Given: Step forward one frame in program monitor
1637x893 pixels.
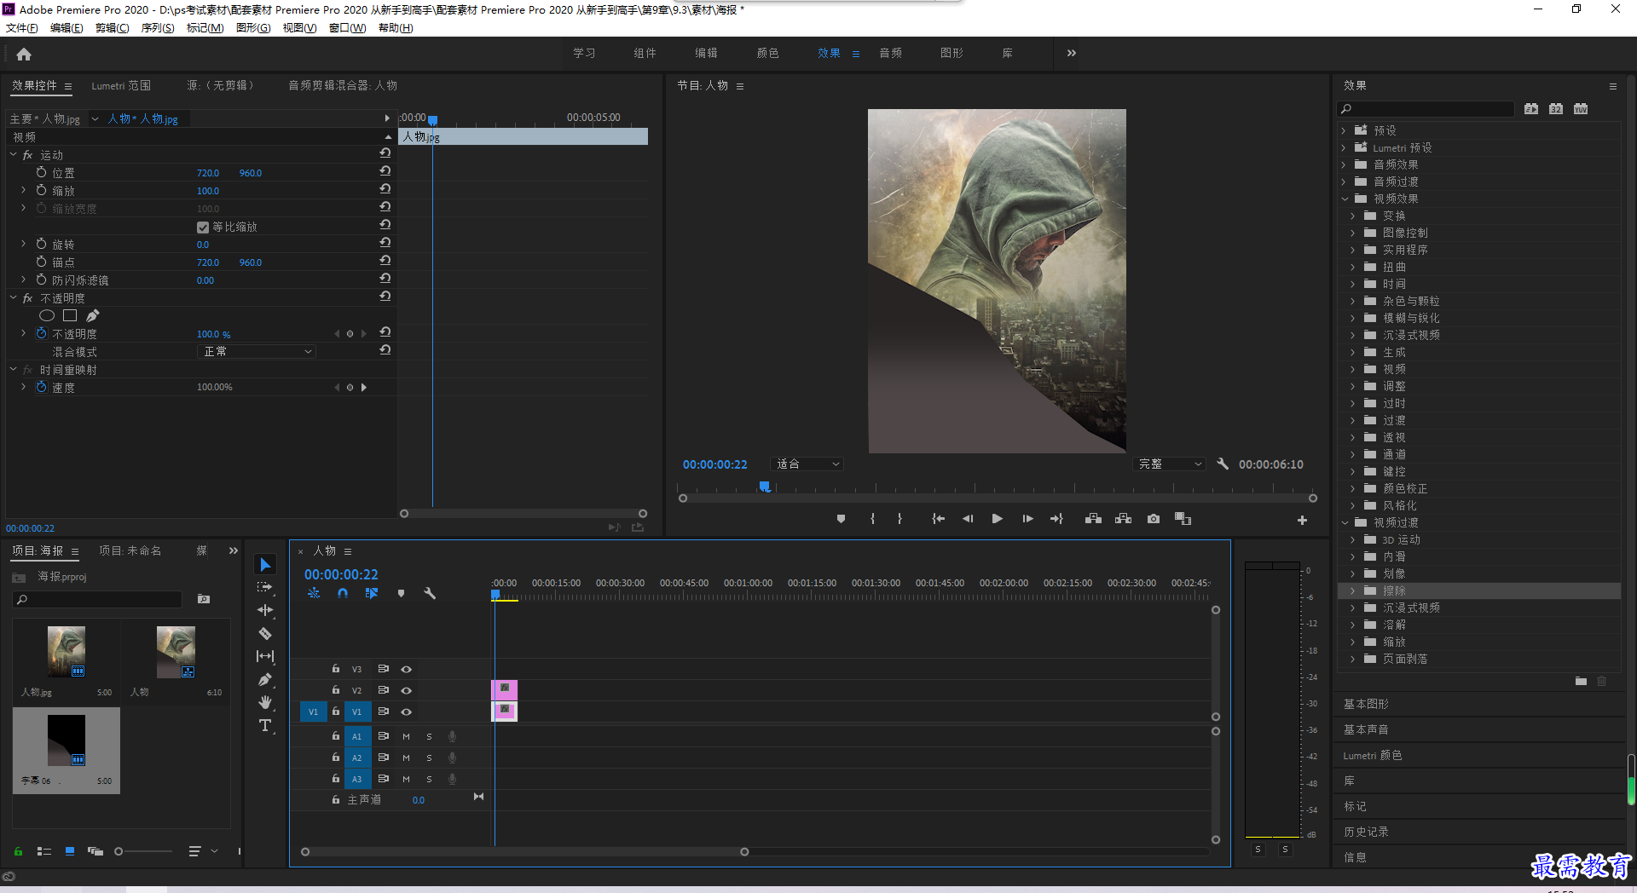Looking at the screenshot, I should pyautogui.click(x=1027, y=519).
